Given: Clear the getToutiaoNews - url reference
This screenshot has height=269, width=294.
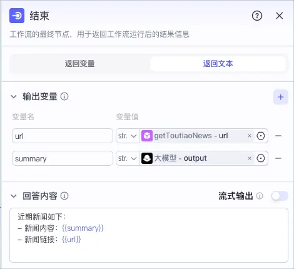Looking at the screenshot, I should point(250,136).
